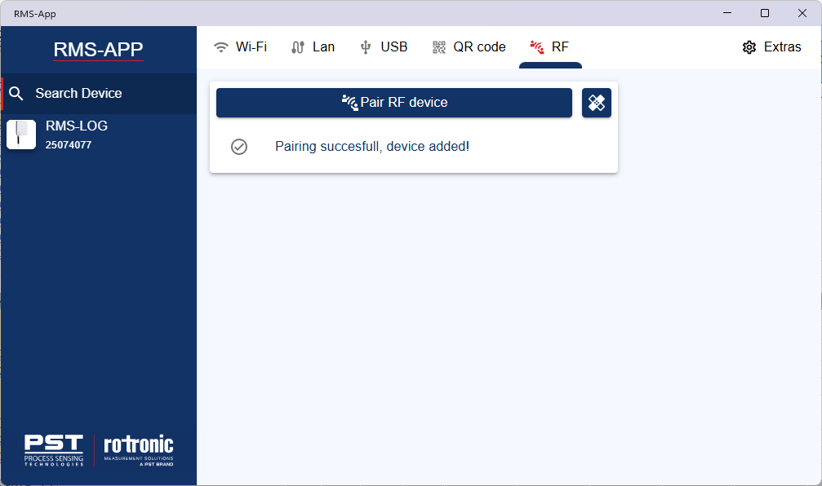Open Extras via the gear icon
Viewport: 822px width, 486px height.
pyautogui.click(x=749, y=47)
